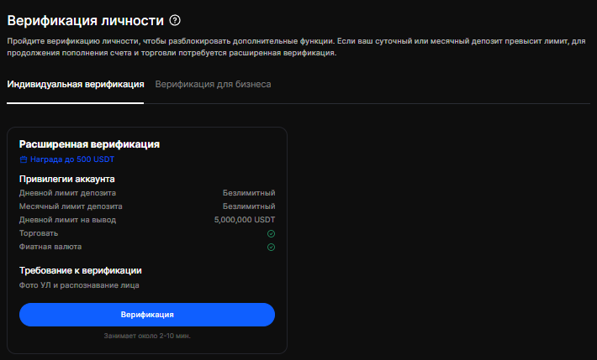Switch to Индивидуальная верификация tab
Viewport: 597px width, 360px height.
pos(76,85)
